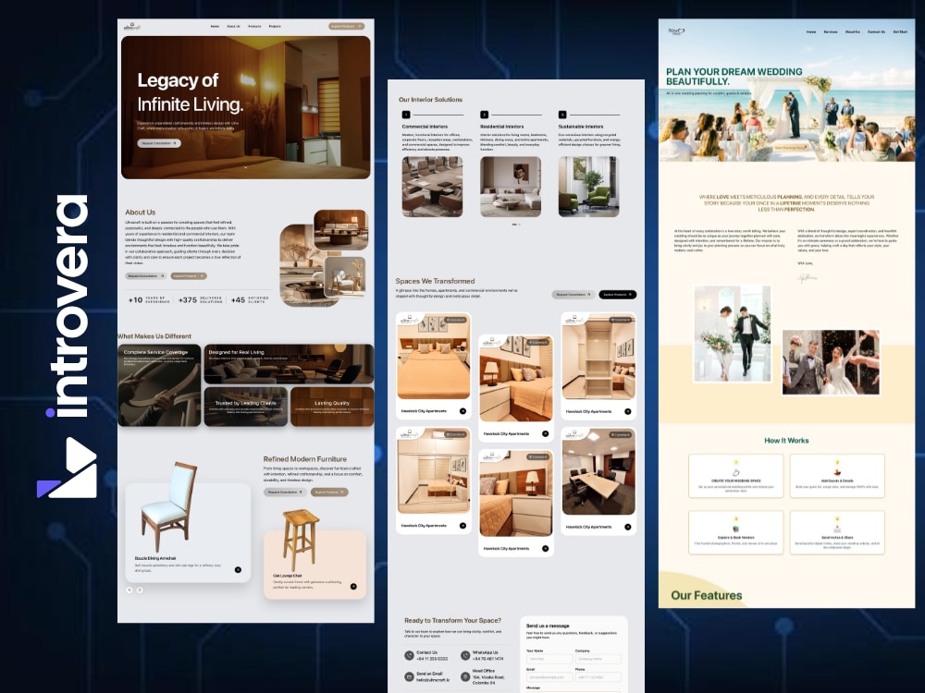Image resolution: width=925 pixels, height=693 pixels.
Task: Click the ring icon in Create Your Wedding Space card
Action: pos(735,472)
